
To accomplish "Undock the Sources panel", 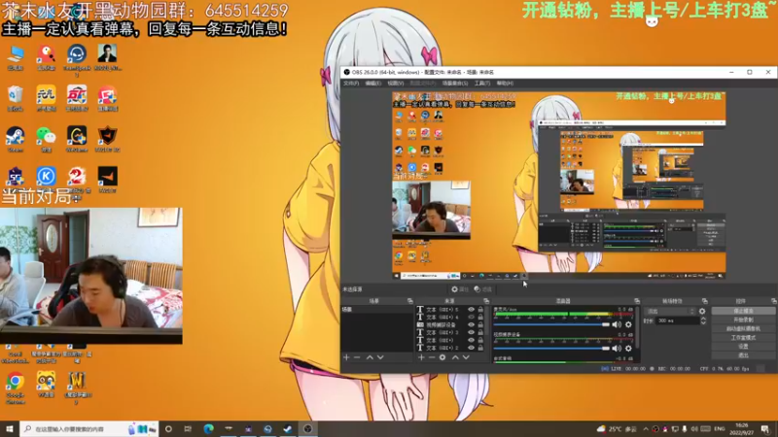I will (x=486, y=301).
